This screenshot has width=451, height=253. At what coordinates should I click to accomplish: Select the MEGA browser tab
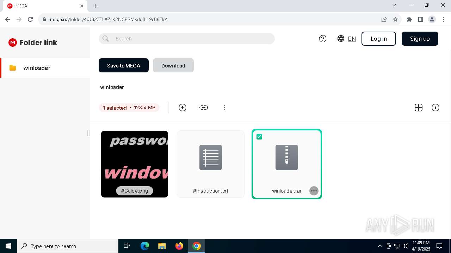[45, 6]
